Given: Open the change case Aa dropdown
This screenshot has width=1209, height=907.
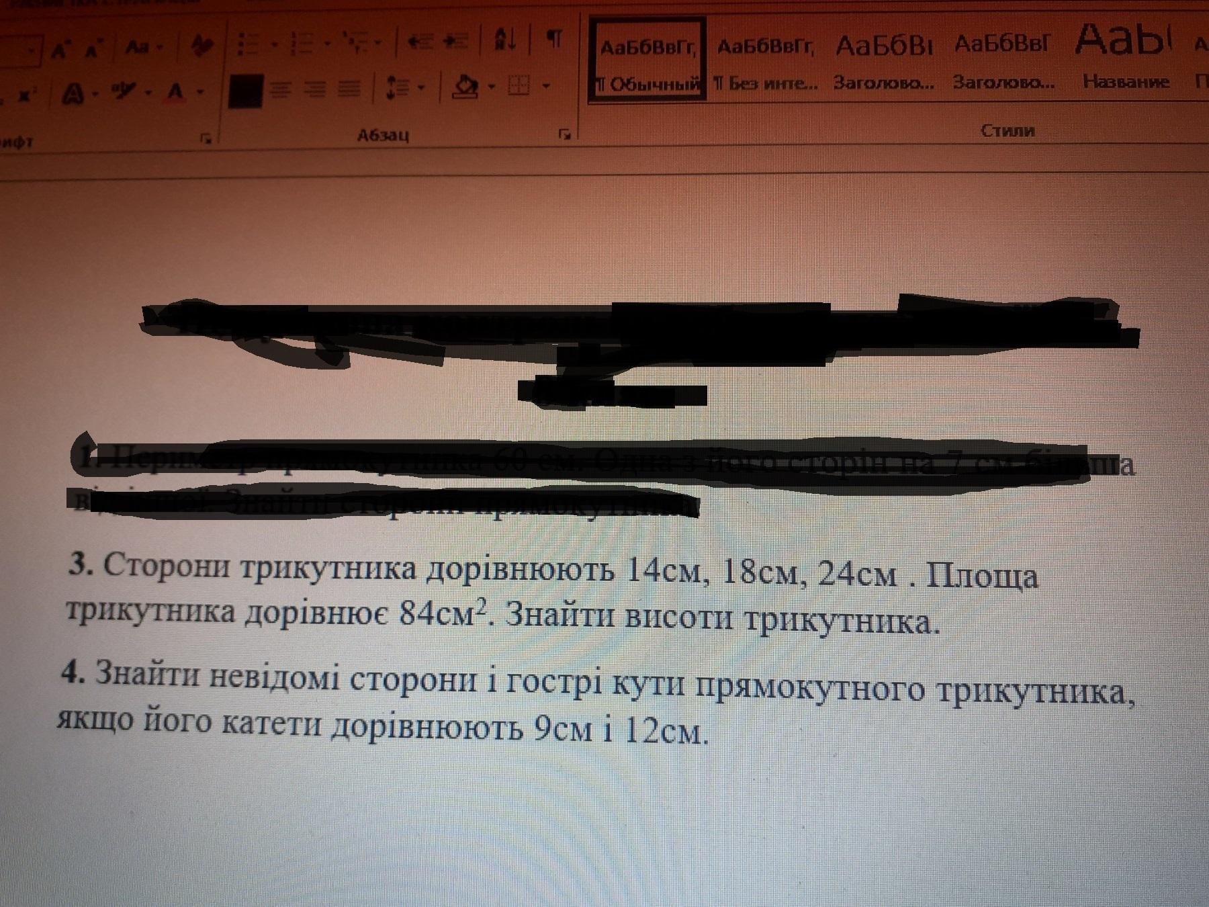Looking at the screenshot, I should pos(142,47).
